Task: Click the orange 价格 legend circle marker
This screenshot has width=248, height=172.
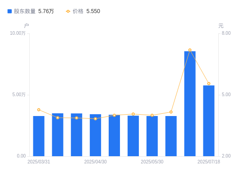Action: (x=68, y=11)
